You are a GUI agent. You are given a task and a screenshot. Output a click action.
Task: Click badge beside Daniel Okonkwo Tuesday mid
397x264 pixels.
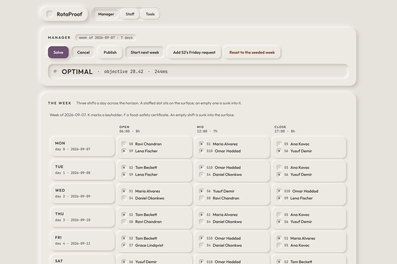(201, 175)
